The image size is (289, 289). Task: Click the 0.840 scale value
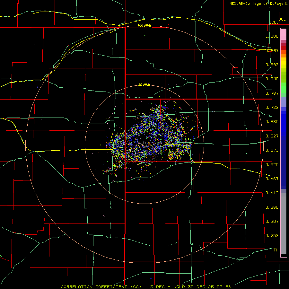[x=272, y=79]
